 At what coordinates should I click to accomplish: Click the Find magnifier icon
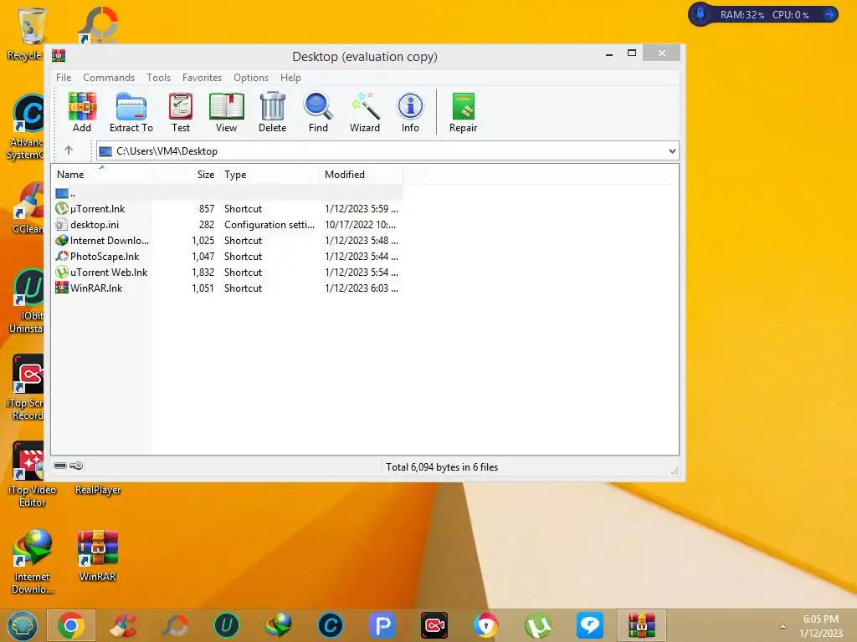[318, 112]
